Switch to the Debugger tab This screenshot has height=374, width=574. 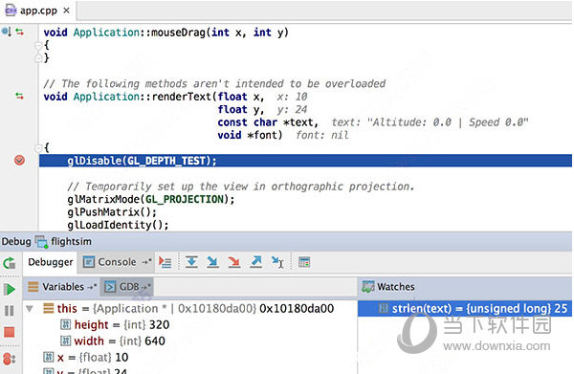coord(50,262)
